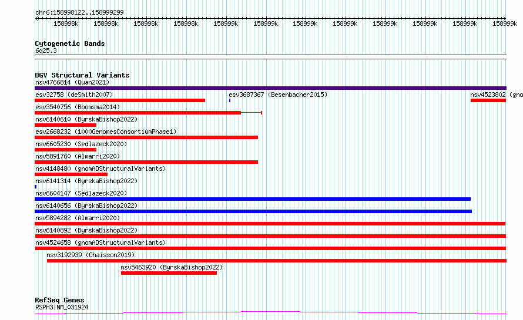Click the red nsv4524658 variant bar
This screenshot has width=523, height=320.
click(270, 248)
